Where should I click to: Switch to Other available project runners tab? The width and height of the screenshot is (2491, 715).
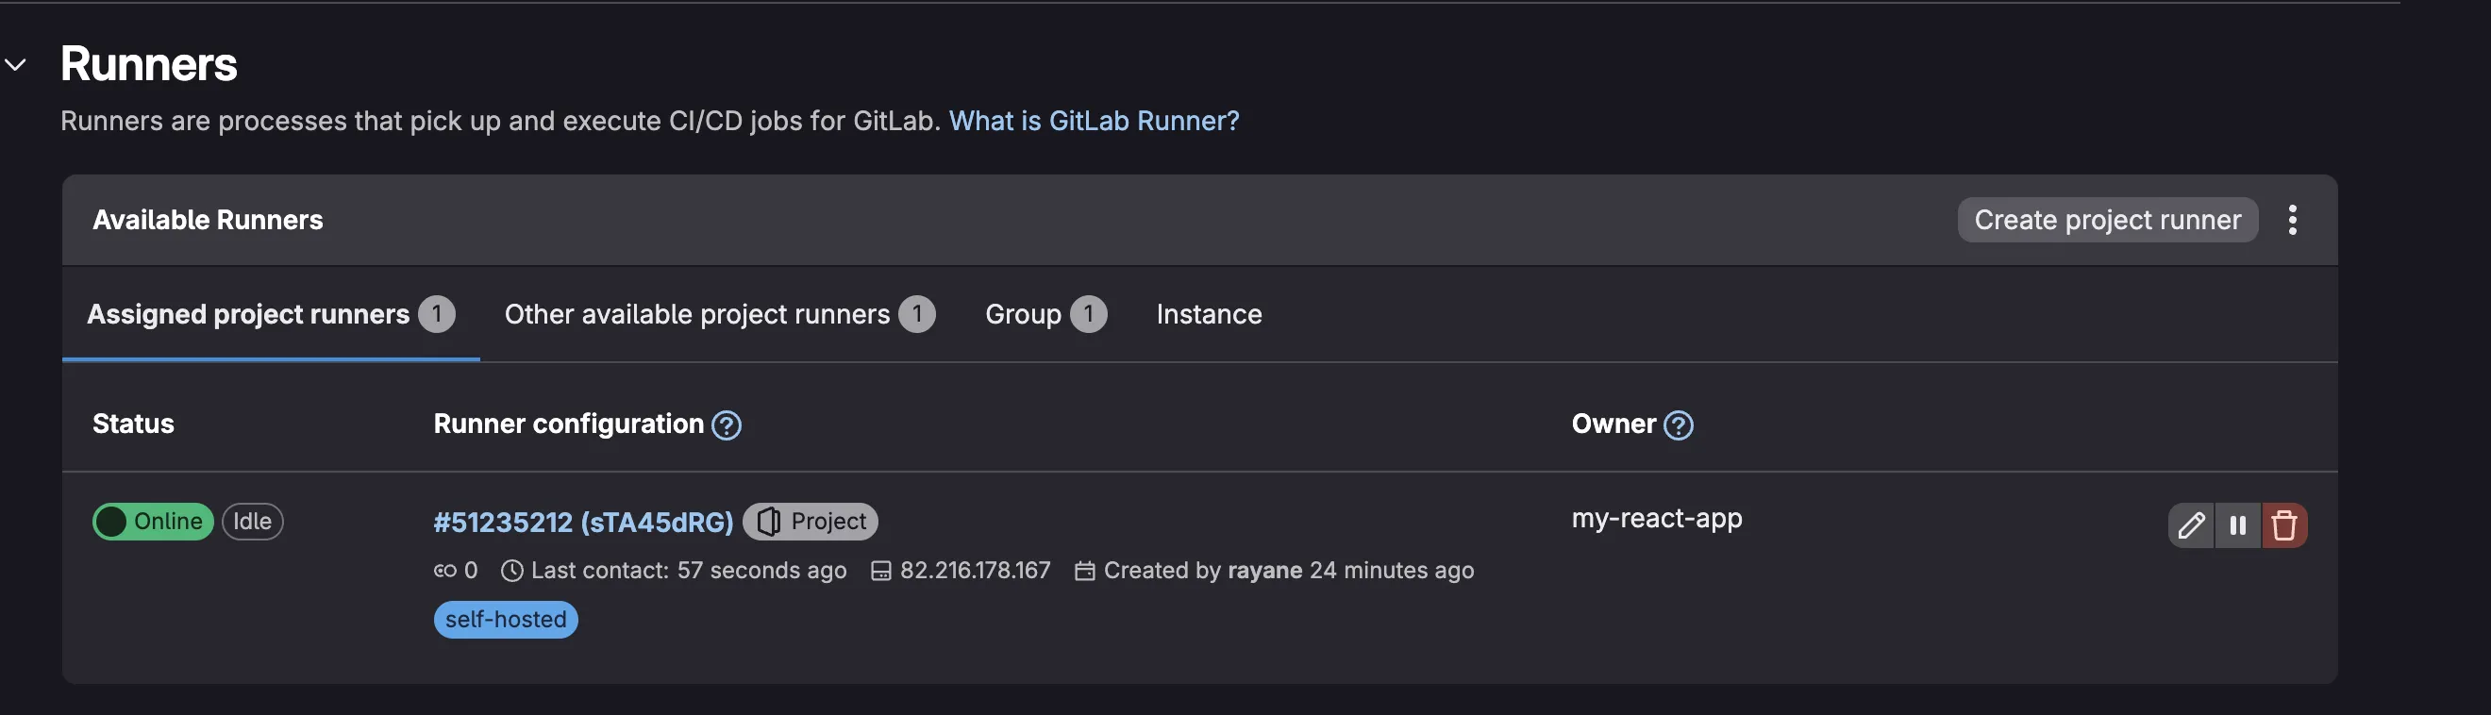[719, 314]
